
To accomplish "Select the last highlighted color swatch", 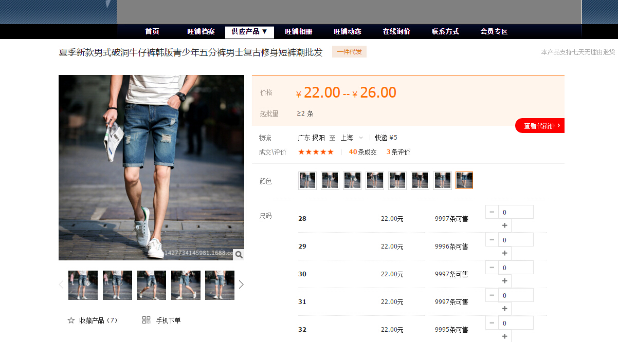I will tap(464, 180).
